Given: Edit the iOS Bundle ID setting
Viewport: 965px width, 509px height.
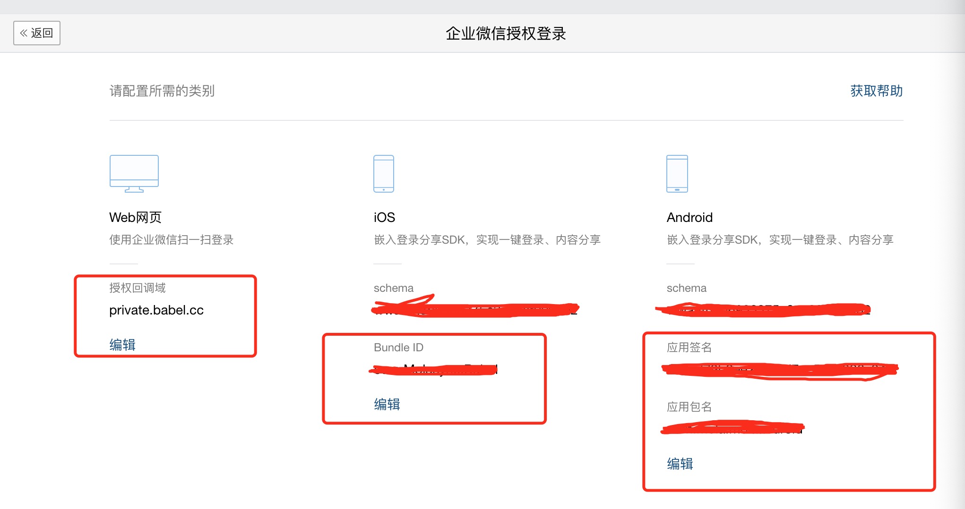Looking at the screenshot, I should [387, 404].
